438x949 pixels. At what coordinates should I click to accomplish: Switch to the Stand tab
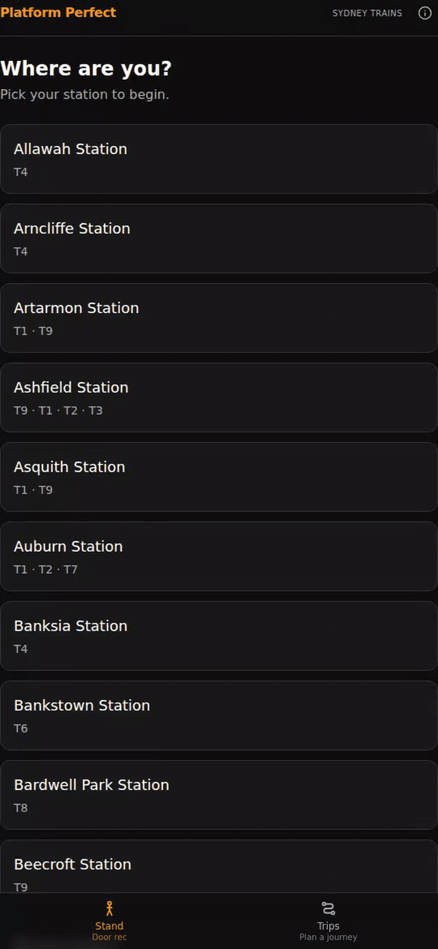109,920
